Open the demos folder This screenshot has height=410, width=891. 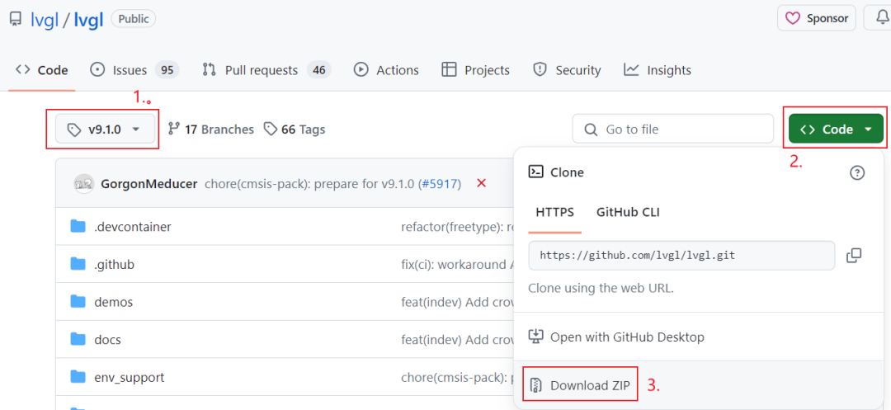[114, 302]
